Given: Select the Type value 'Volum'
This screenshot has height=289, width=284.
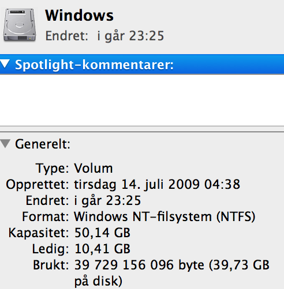Looking at the screenshot, I should click(x=94, y=169).
